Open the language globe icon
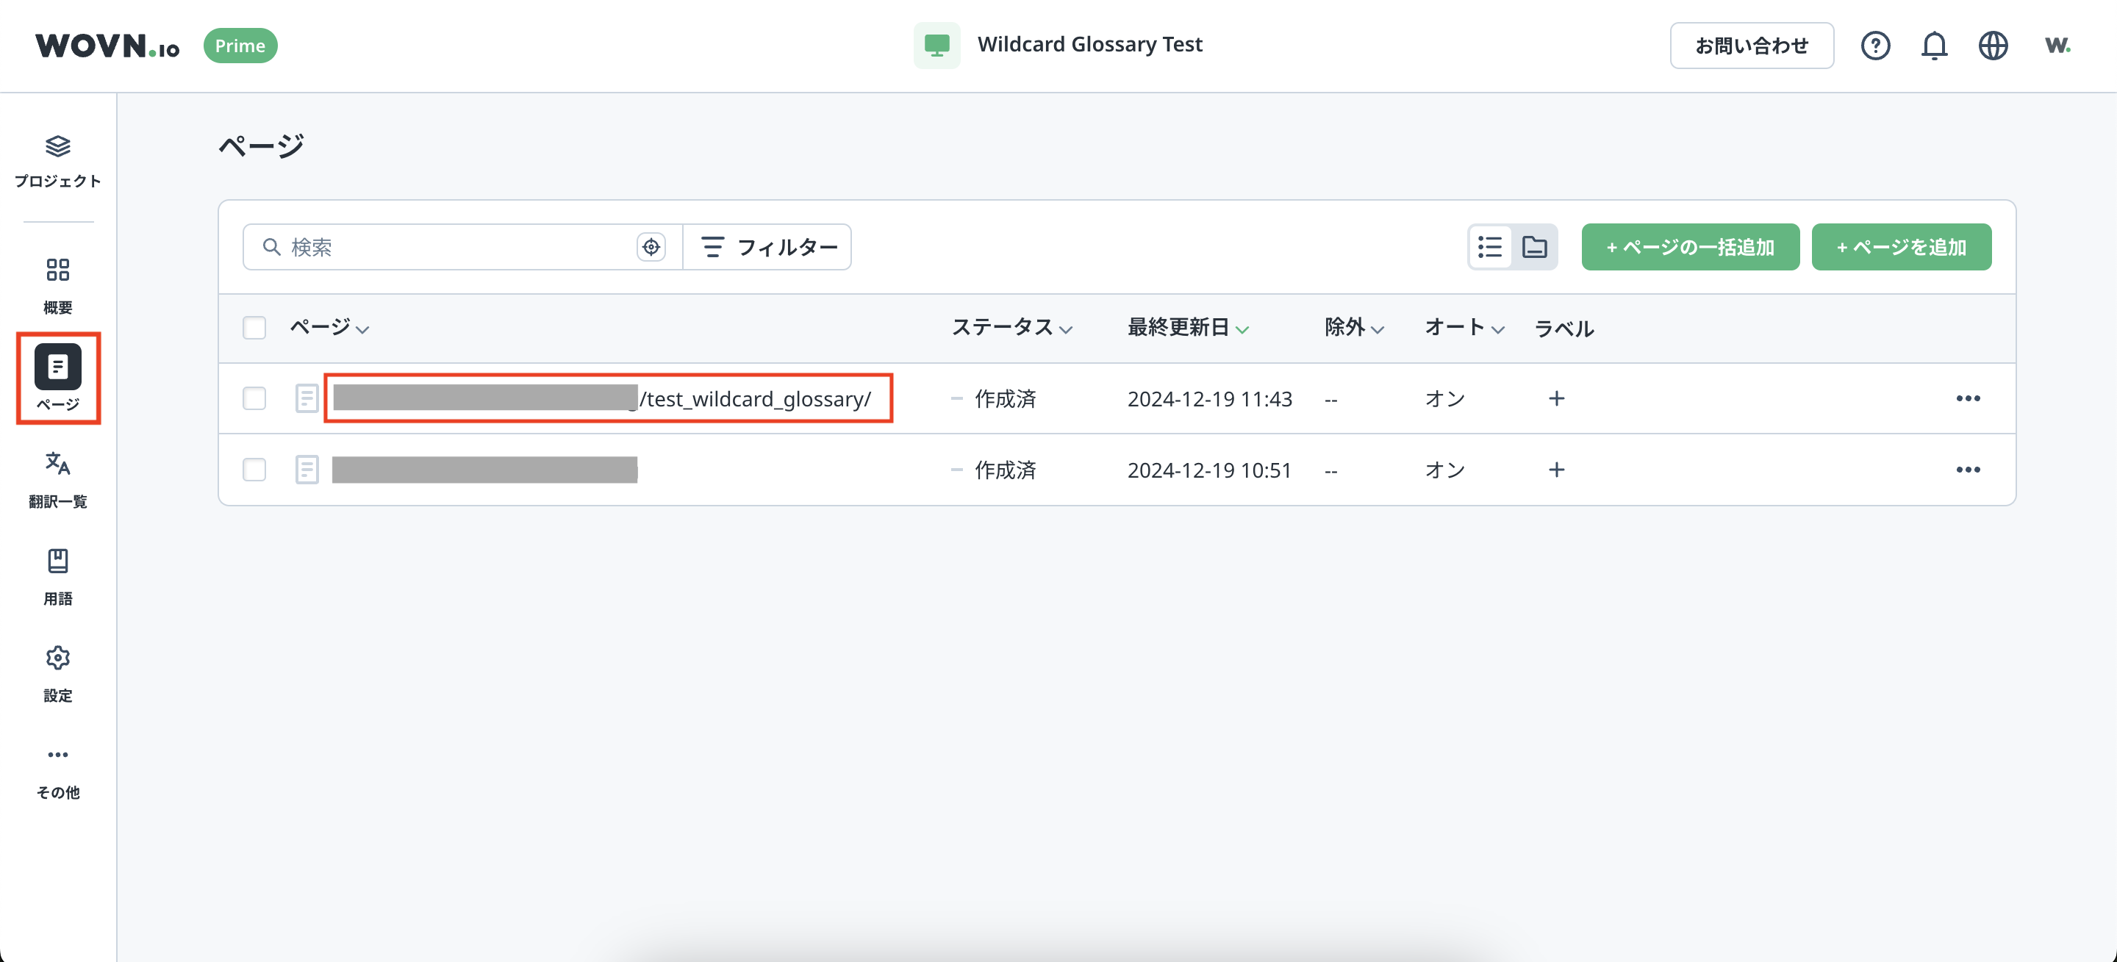Image resolution: width=2117 pixels, height=962 pixels. click(1993, 46)
